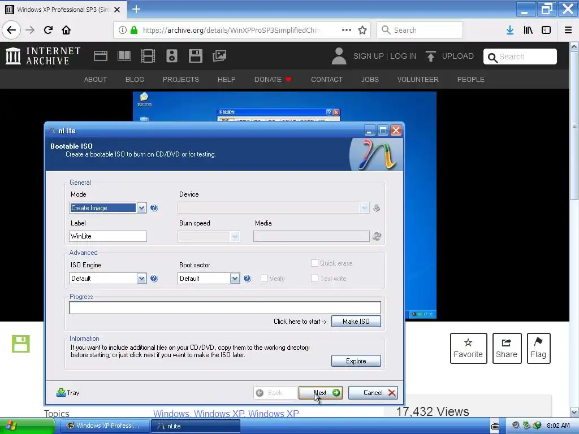Click Internet Archive search field

click(520, 57)
